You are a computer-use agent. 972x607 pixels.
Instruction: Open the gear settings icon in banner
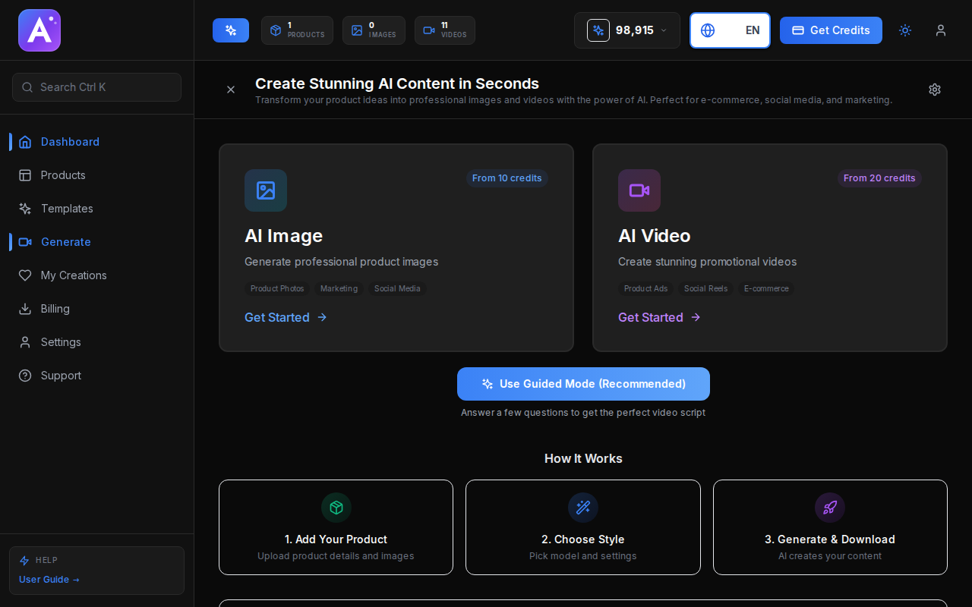point(934,90)
